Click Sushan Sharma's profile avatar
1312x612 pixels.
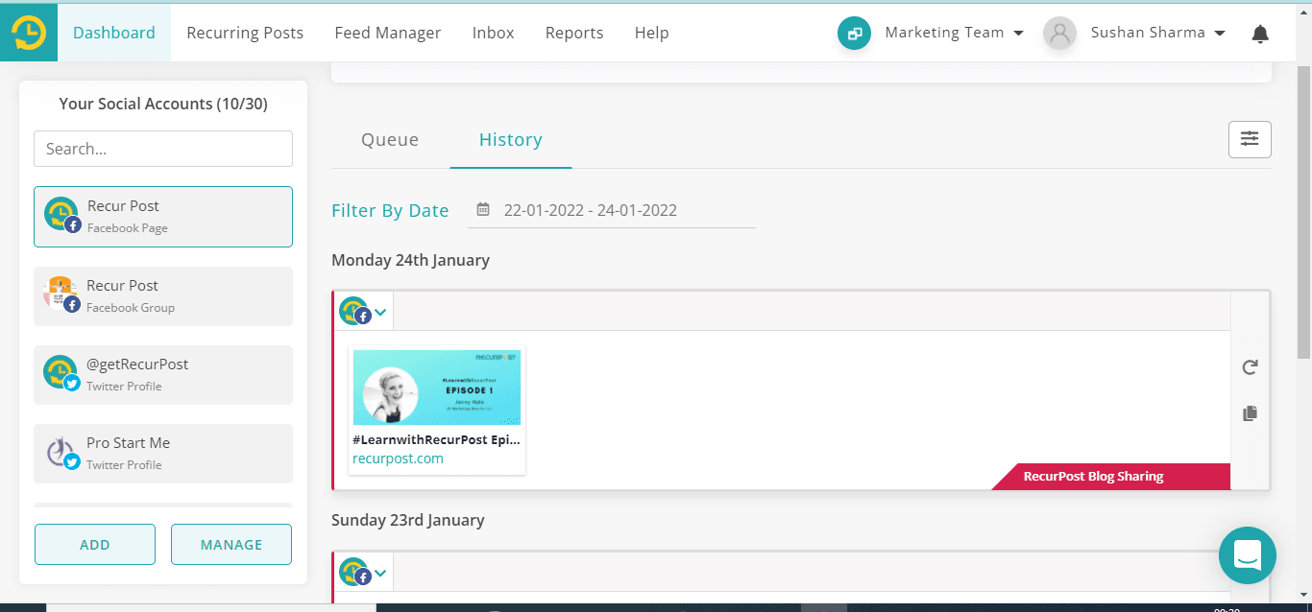pyautogui.click(x=1059, y=34)
